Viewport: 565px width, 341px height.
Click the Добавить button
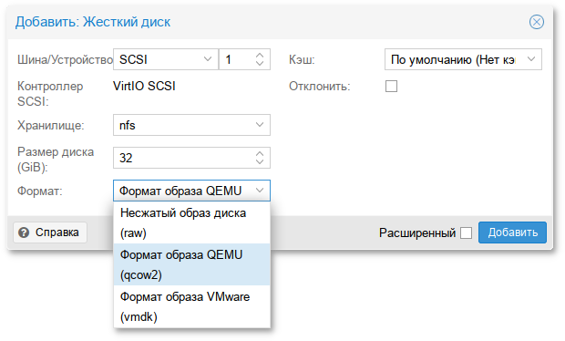coord(512,232)
